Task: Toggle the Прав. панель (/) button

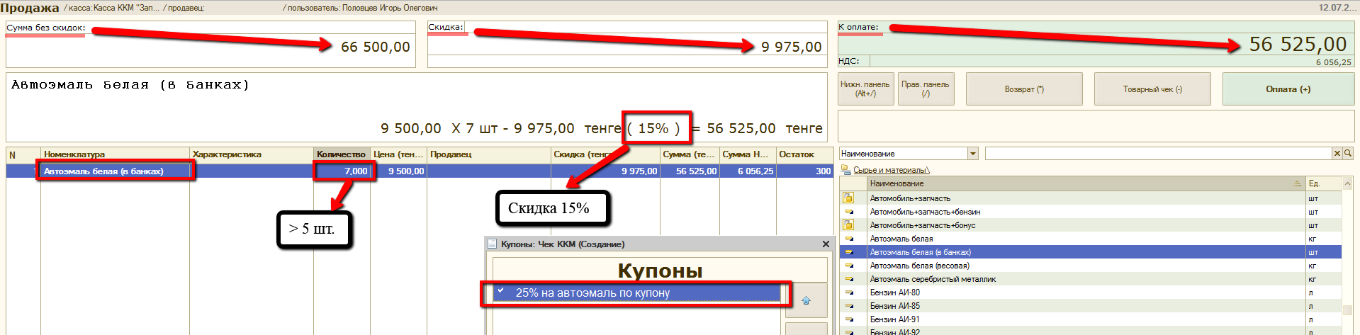Action: [x=925, y=89]
